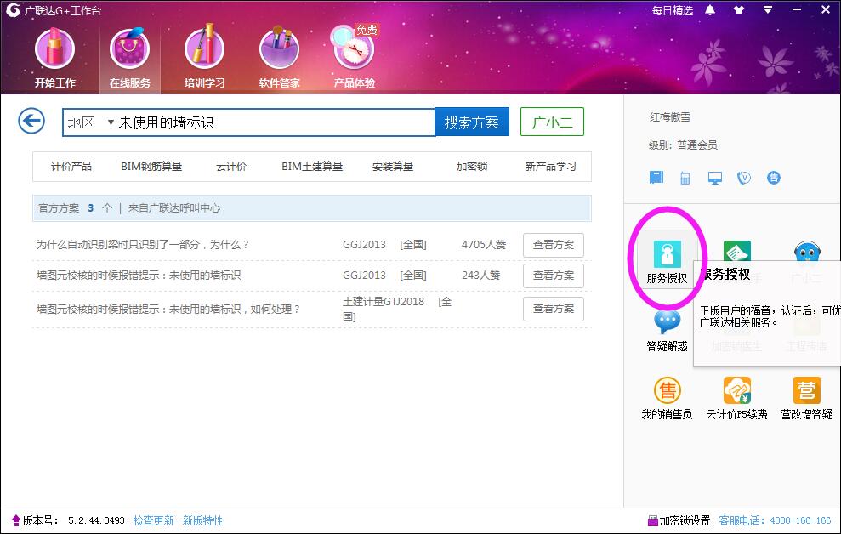The image size is (841, 534).
Task: Open the title bar dropdown menu arrow
Action: pos(768,9)
